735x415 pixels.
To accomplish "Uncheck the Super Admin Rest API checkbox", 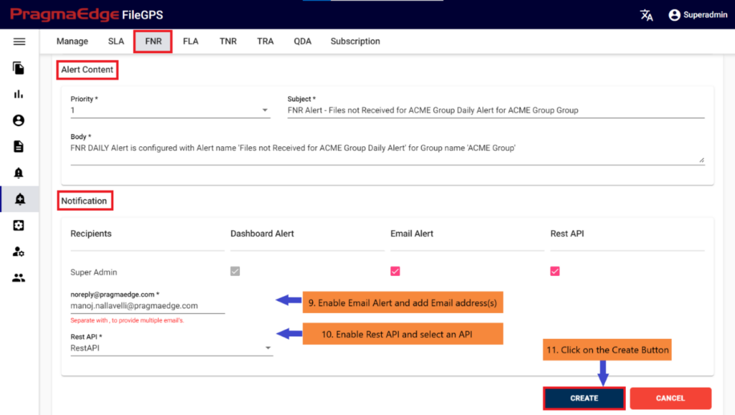I will [x=555, y=272].
